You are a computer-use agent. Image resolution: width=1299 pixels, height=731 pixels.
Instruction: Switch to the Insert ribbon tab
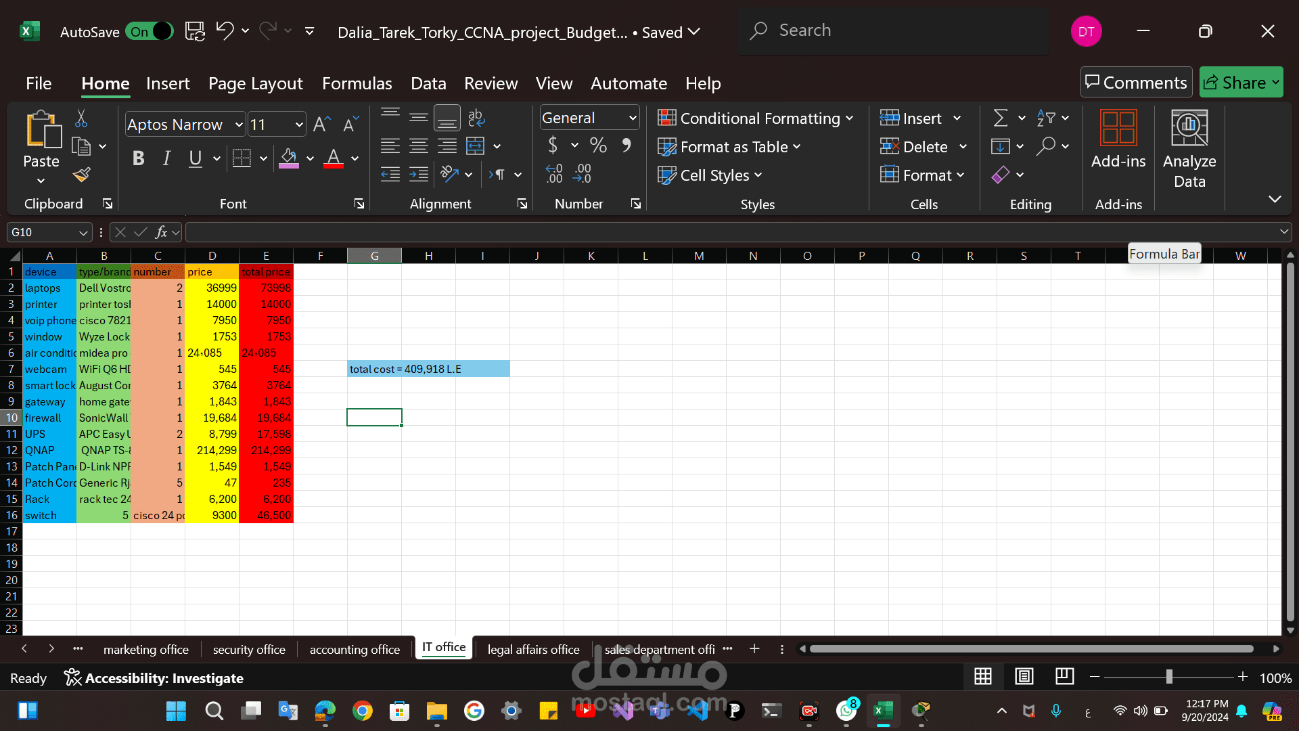[168, 83]
